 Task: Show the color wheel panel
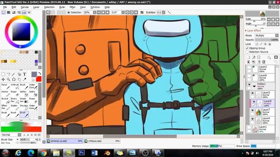(3, 13)
